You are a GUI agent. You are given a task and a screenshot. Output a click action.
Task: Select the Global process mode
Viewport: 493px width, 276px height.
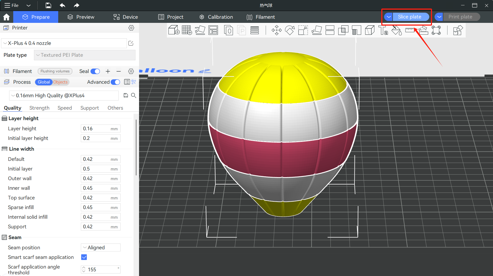[x=44, y=82]
